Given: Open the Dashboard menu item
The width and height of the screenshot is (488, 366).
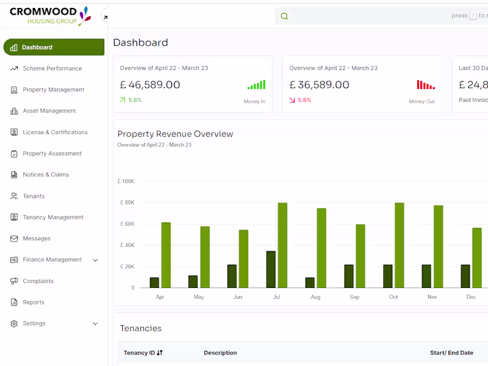Looking at the screenshot, I should [54, 47].
